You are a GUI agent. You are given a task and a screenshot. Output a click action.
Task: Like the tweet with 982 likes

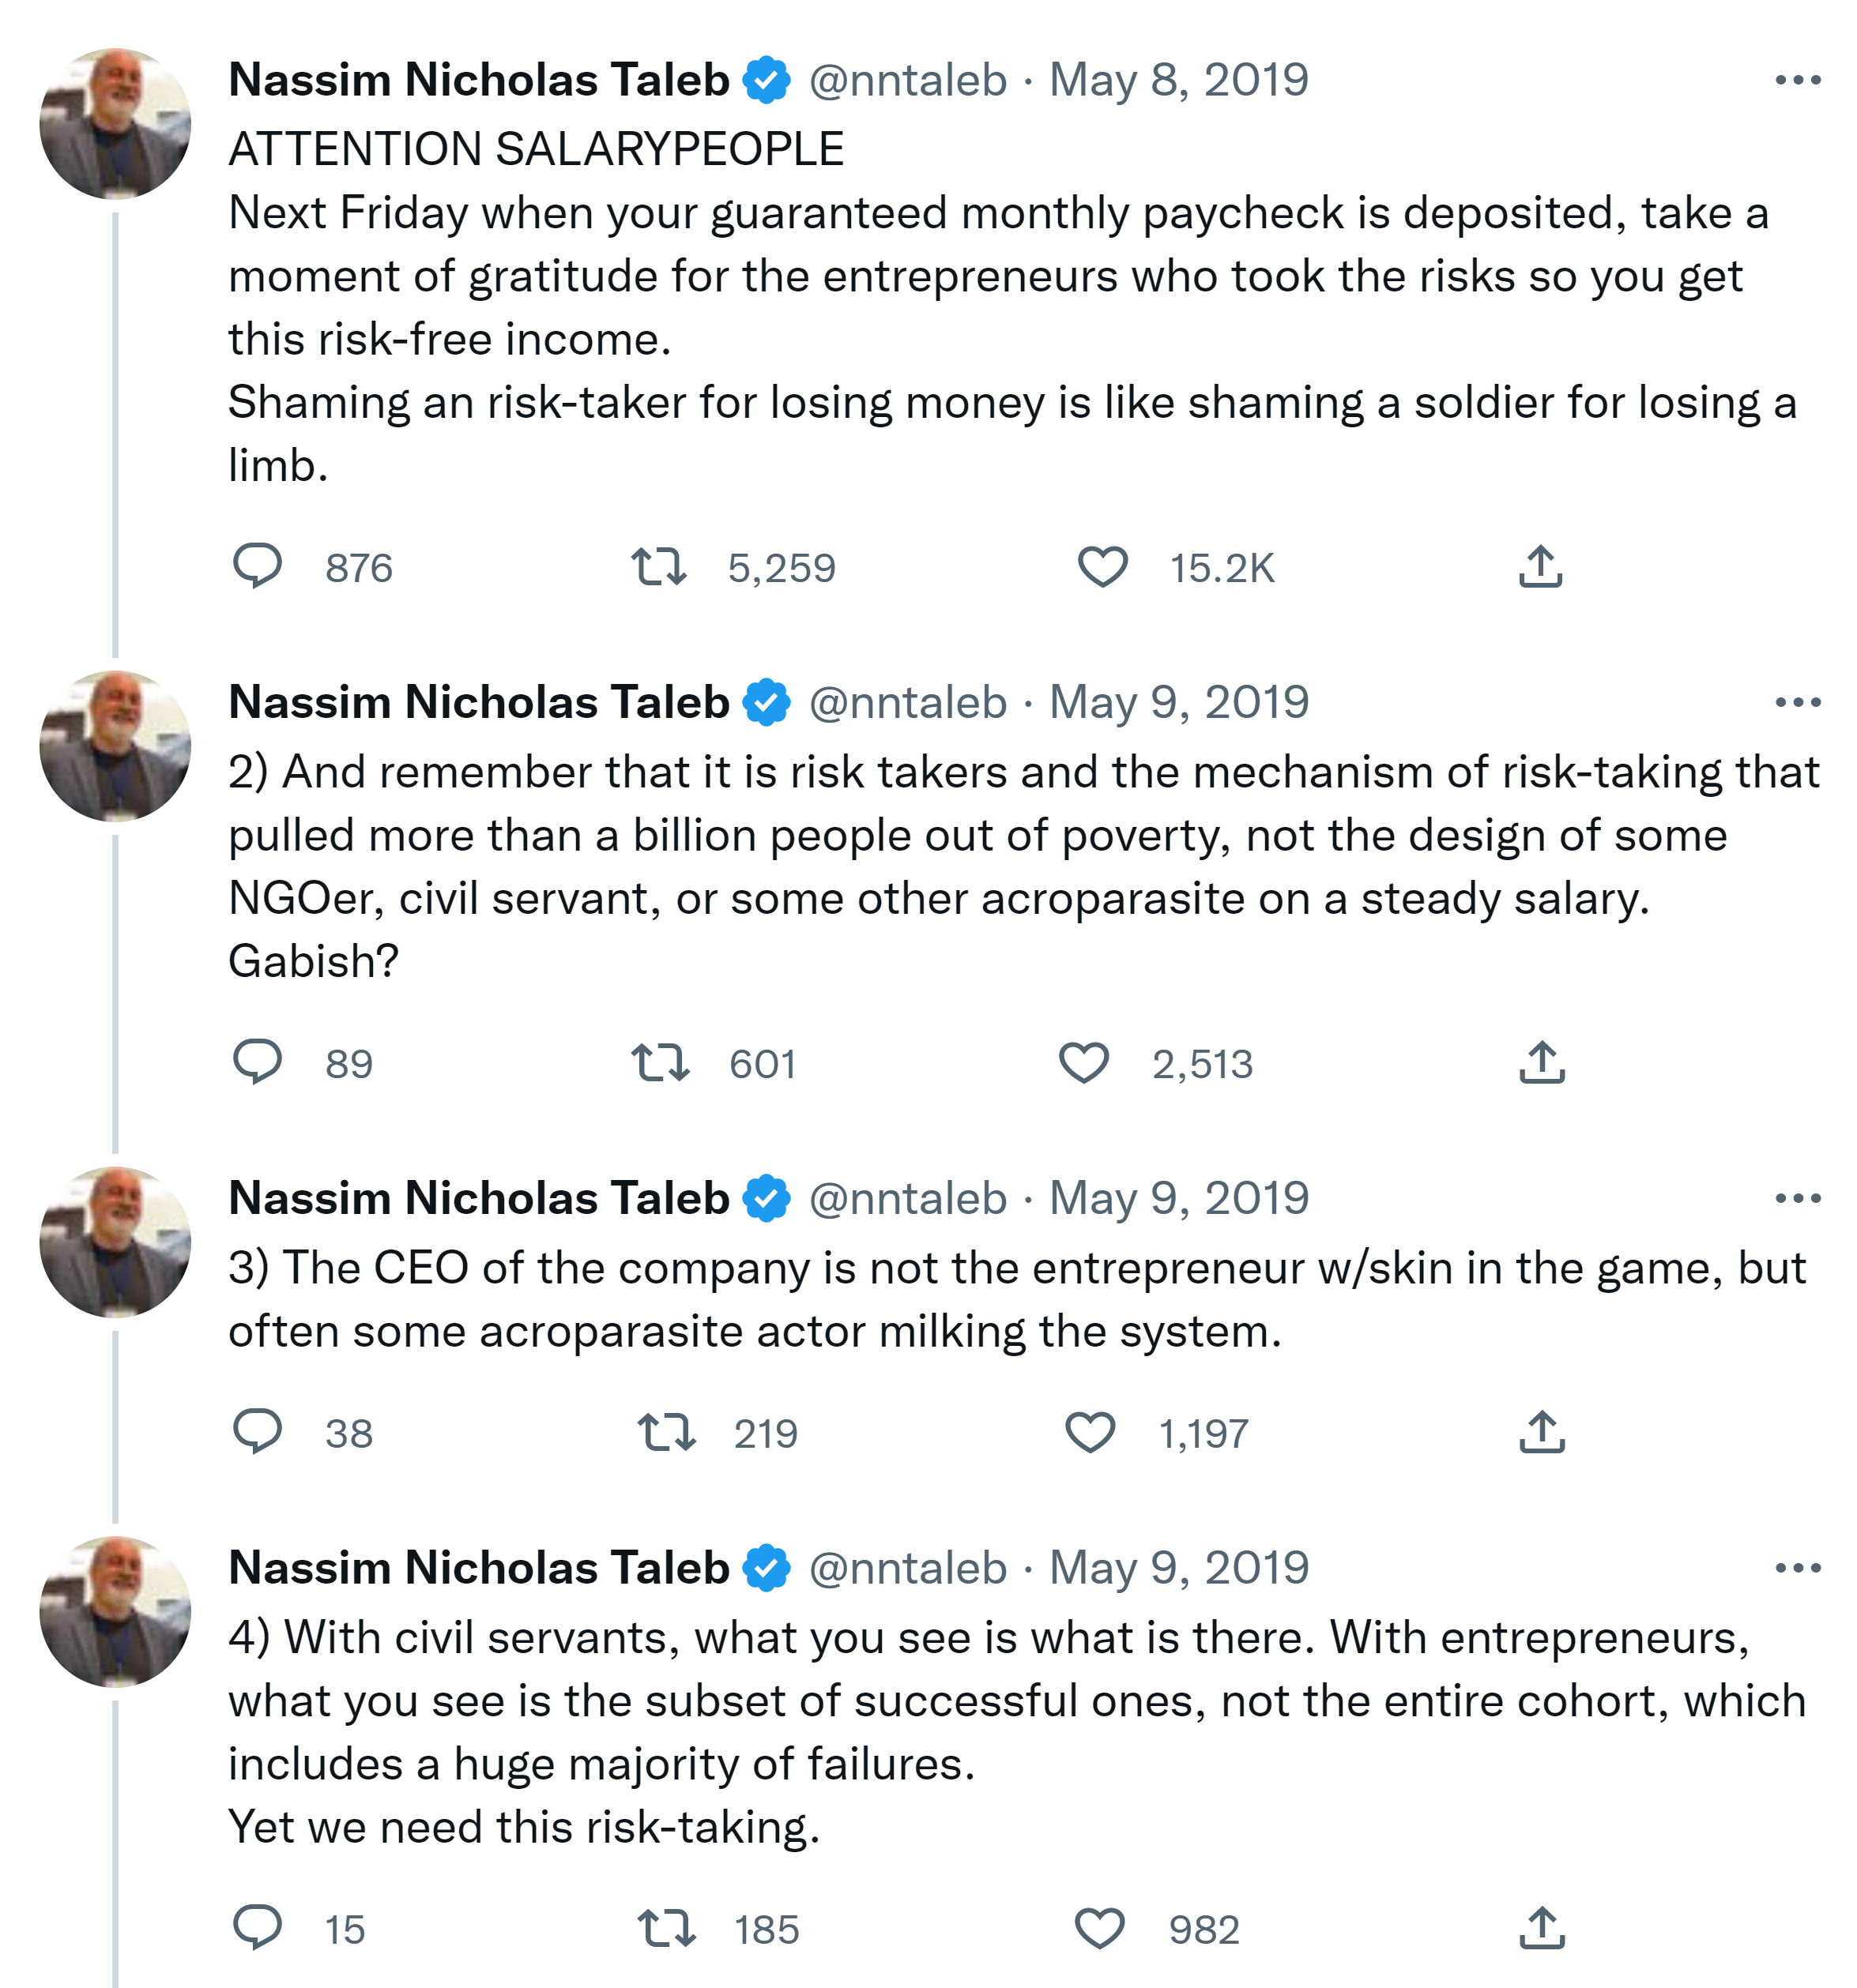pos(1098,1927)
